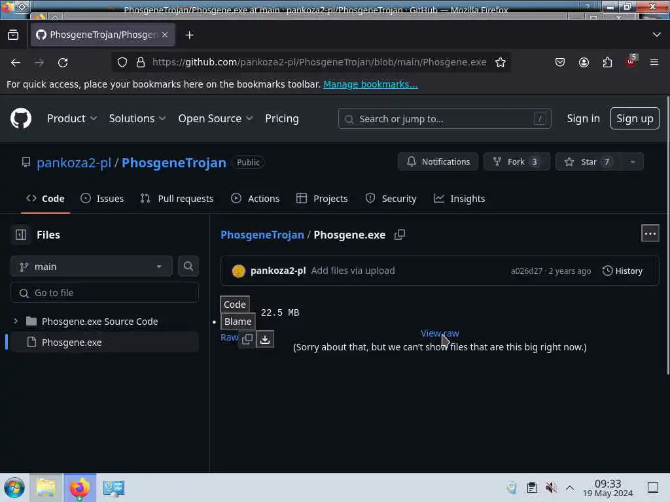Open the pankoza2-pl owner link

pyautogui.click(x=74, y=163)
